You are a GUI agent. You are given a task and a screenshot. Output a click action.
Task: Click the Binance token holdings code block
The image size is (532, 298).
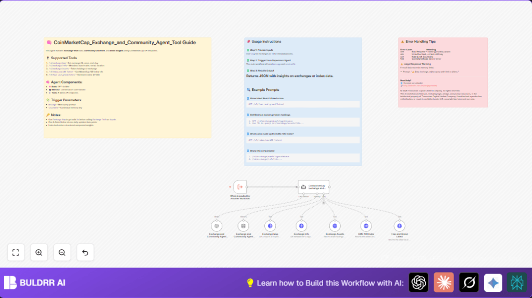pyautogui.click(x=303, y=122)
